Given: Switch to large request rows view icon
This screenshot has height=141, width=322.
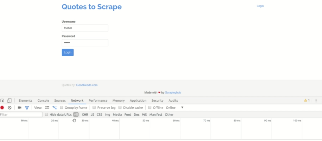Looking at the screenshot, I should 47,108.
